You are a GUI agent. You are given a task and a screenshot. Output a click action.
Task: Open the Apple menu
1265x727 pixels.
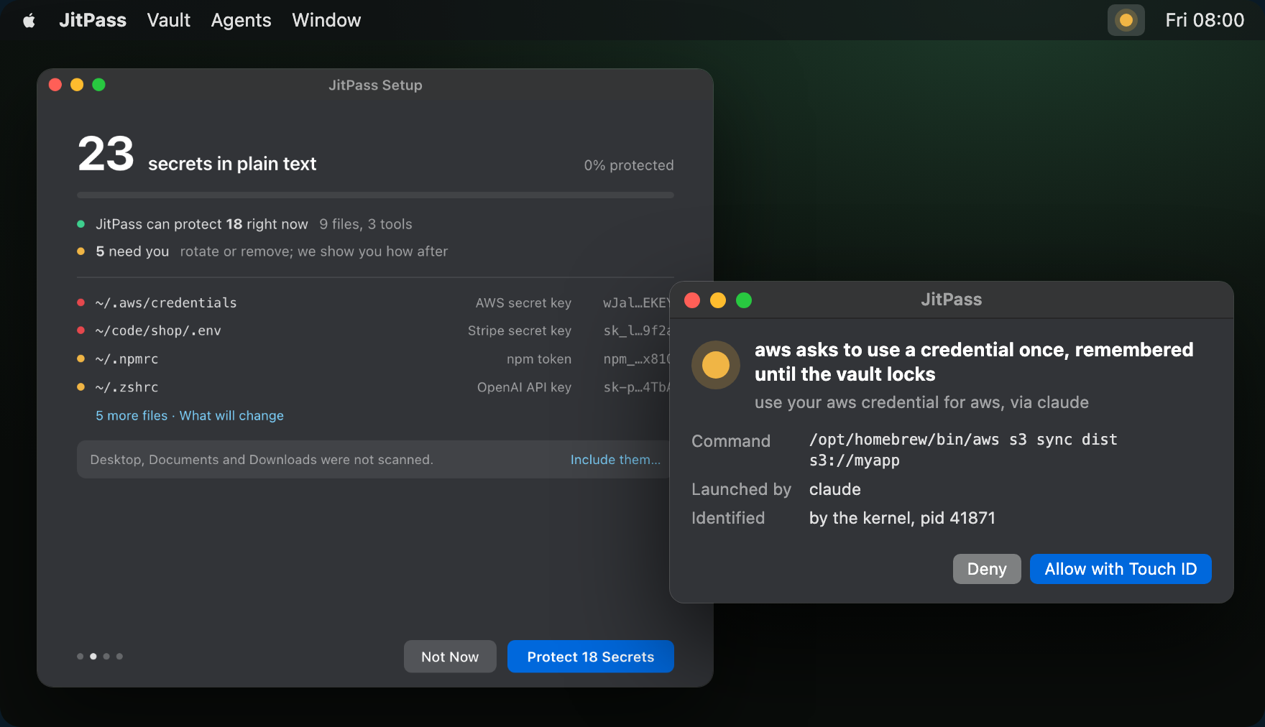coord(29,20)
